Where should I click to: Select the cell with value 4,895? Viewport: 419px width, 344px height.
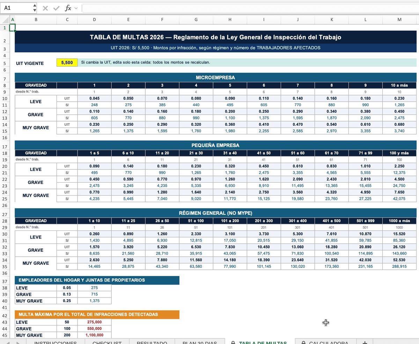(128, 240)
